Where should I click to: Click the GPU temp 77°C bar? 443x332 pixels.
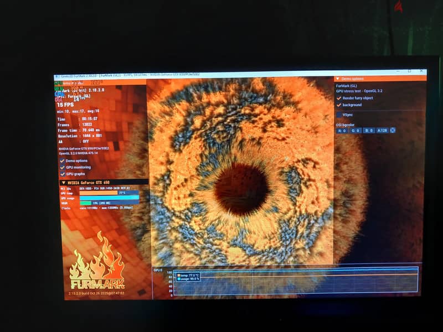[109, 193]
